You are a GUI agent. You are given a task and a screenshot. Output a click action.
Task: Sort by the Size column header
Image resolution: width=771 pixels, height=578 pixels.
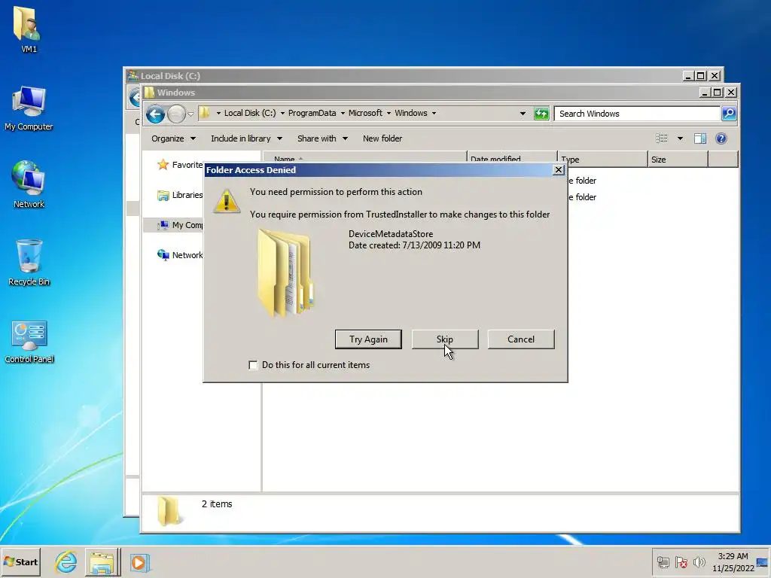678,160
